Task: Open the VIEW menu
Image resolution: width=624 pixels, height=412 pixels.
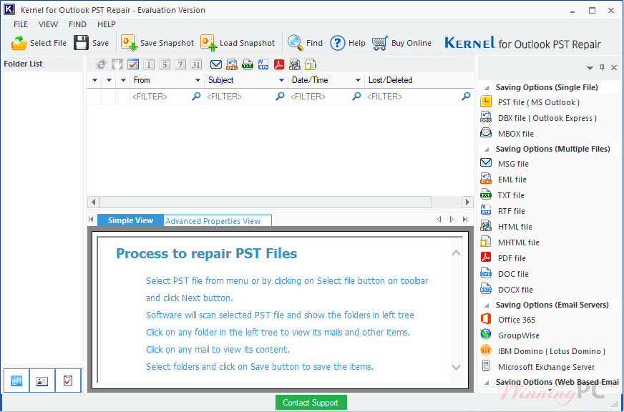Action: (48, 24)
